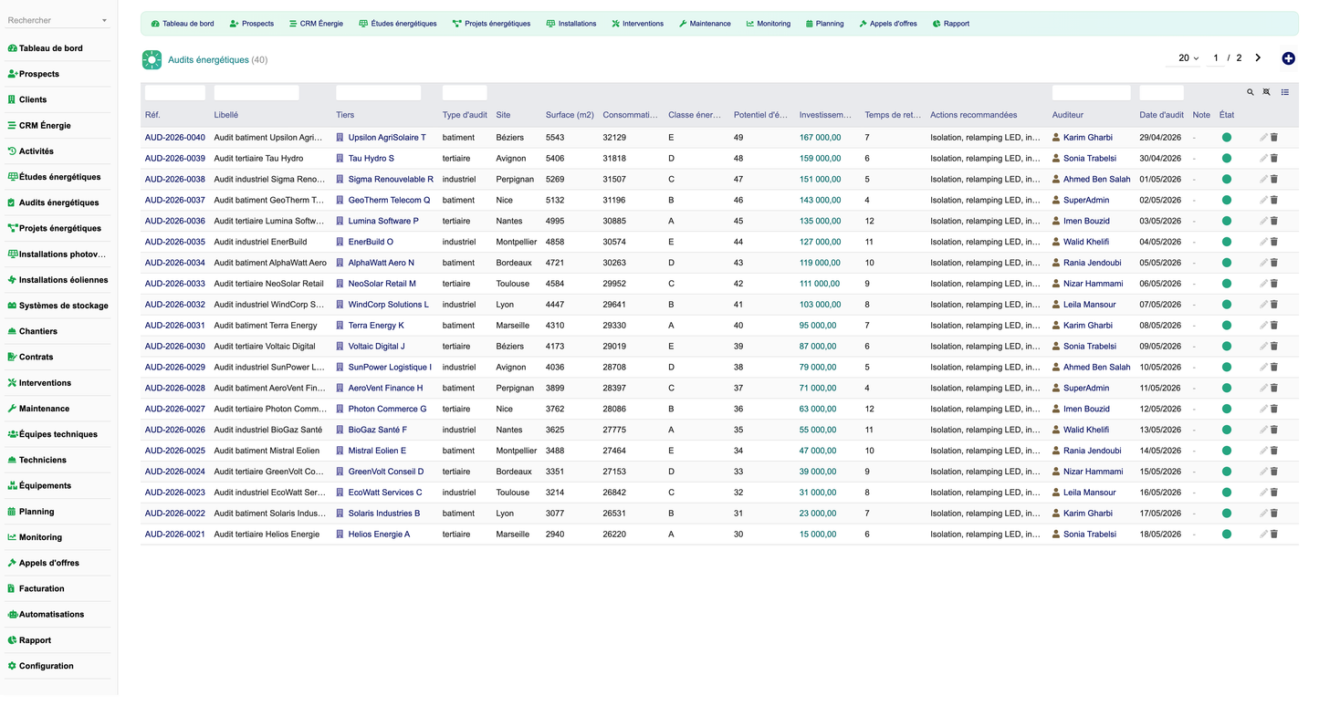
Task: Open Monitoring in the top menu
Action: pyautogui.click(x=769, y=24)
